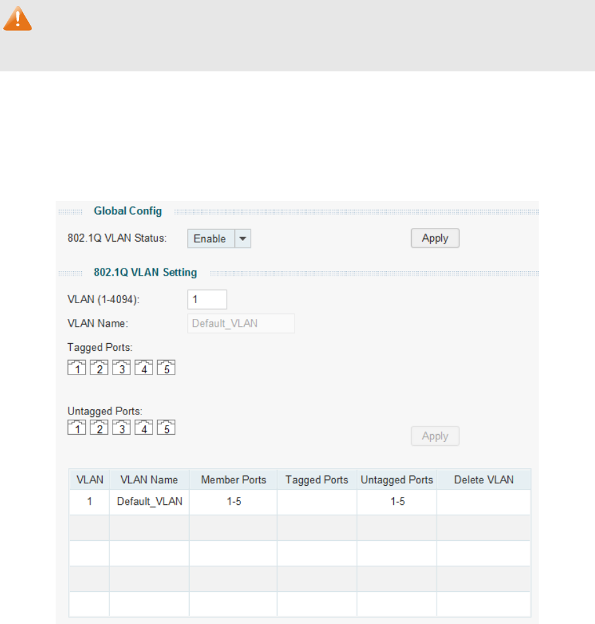Screen dimensions: 595x624
Task: Select tagged port 2 icon
Action: coord(99,367)
